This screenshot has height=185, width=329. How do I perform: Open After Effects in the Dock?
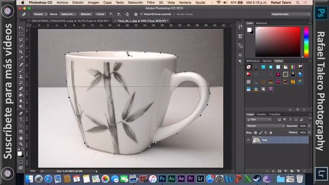181,179
